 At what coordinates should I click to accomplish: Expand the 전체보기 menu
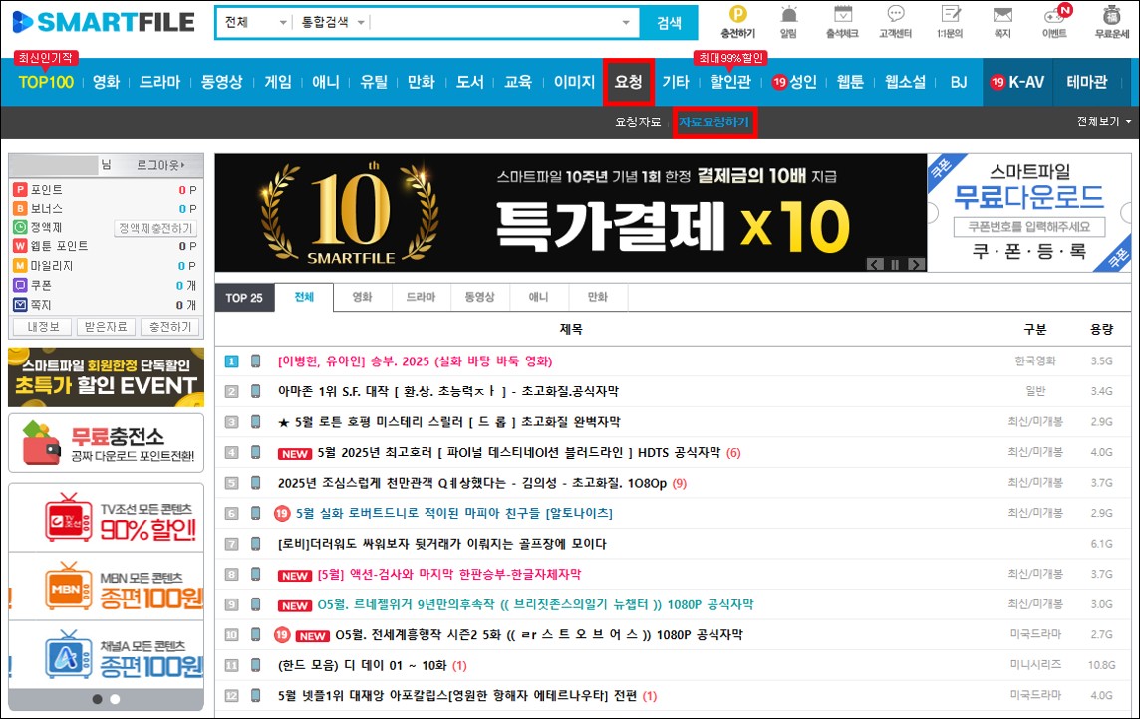tap(1104, 121)
